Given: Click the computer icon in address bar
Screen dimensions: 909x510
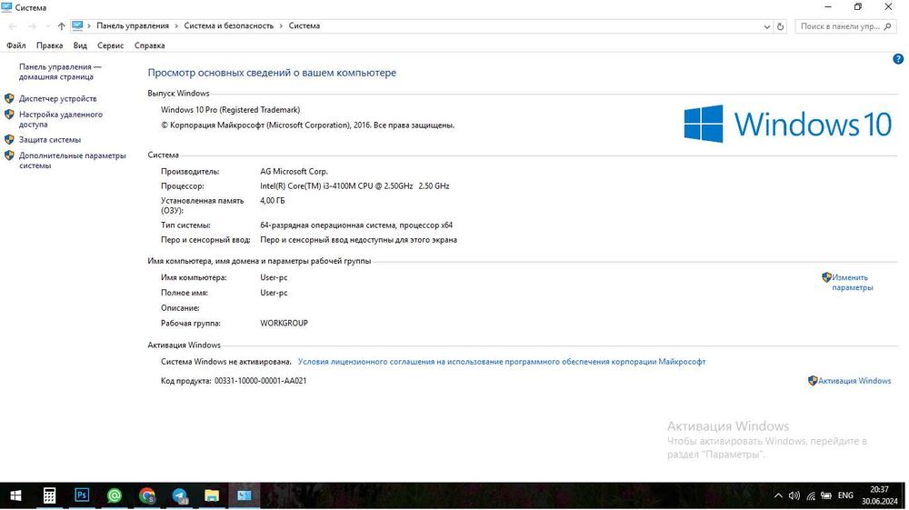Looking at the screenshot, I should (x=77, y=25).
